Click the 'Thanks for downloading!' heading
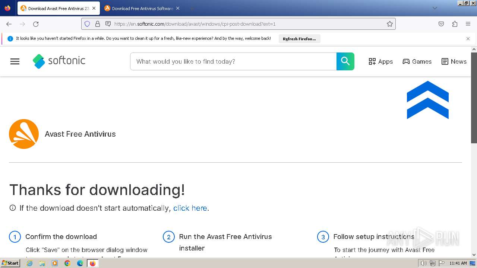This screenshot has width=477, height=268. click(x=97, y=190)
